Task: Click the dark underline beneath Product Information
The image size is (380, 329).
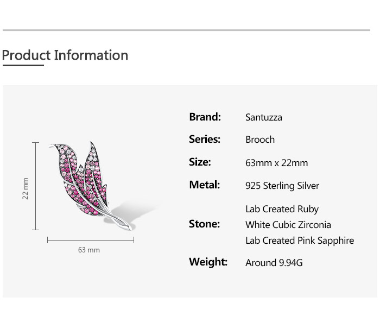Action: click(x=23, y=66)
